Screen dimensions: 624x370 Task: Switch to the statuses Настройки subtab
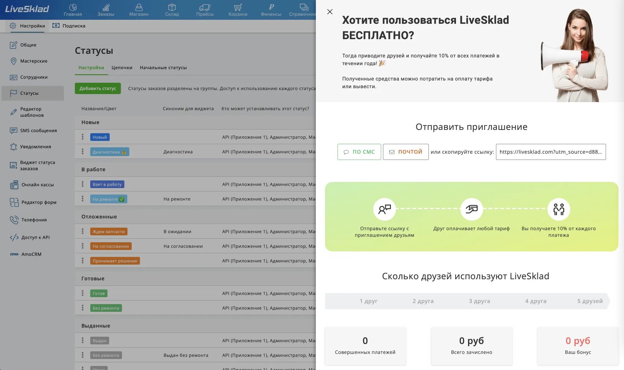[x=91, y=68]
